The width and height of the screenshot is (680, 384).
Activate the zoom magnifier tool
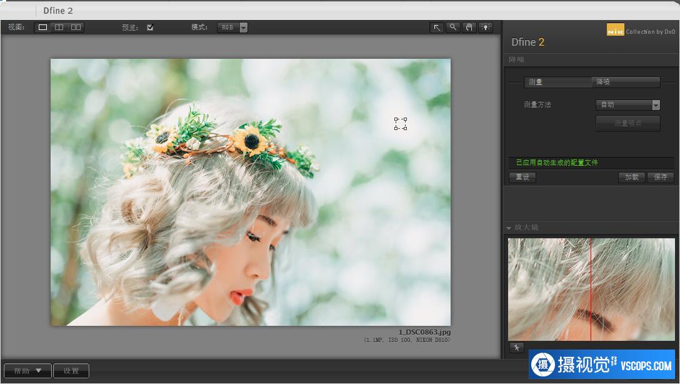tap(453, 28)
